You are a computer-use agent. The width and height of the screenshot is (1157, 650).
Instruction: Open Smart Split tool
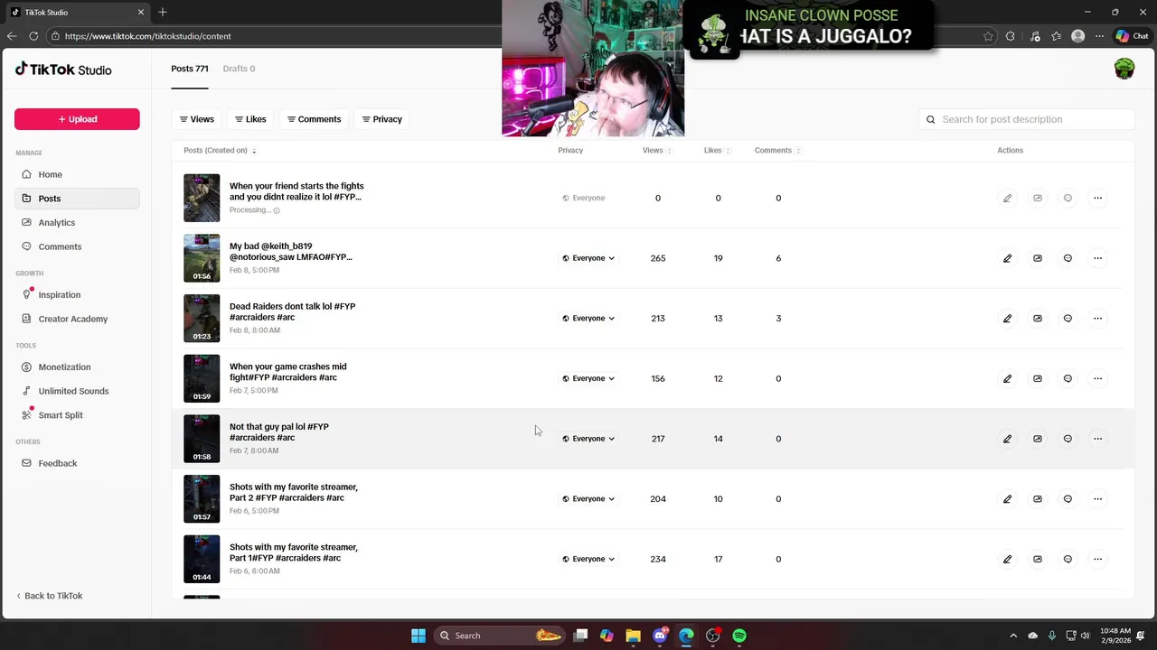(x=77, y=415)
